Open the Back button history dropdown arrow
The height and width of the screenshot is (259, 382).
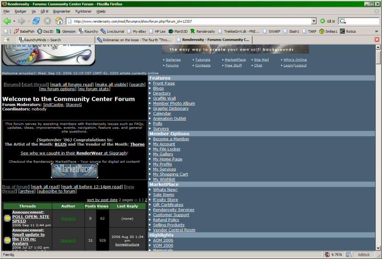pos(14,21)
